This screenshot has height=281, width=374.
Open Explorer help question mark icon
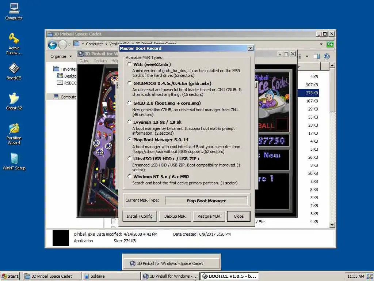point(327,56)
